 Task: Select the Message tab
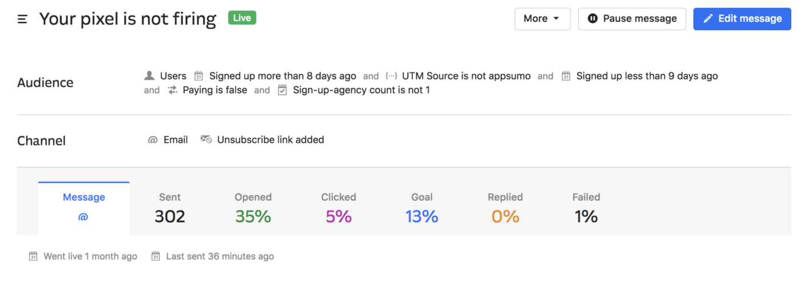click(x=84, y=208)
